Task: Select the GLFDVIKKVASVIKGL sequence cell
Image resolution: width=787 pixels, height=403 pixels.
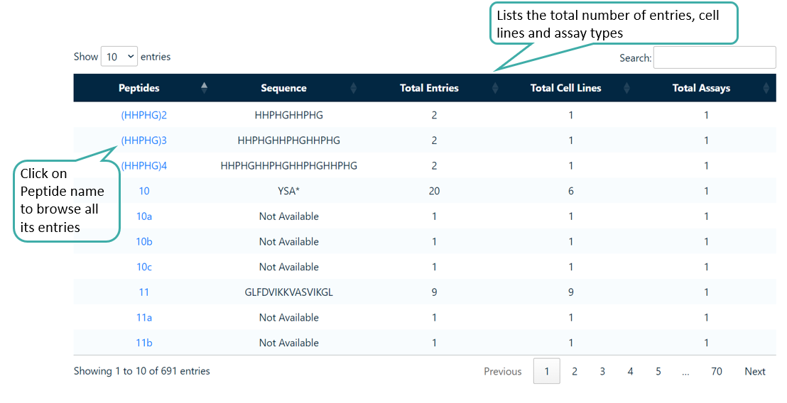Action: (288, 292)
